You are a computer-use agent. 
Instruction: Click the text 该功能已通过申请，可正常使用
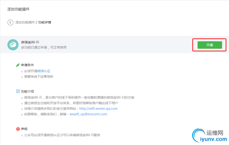point(44,47)
